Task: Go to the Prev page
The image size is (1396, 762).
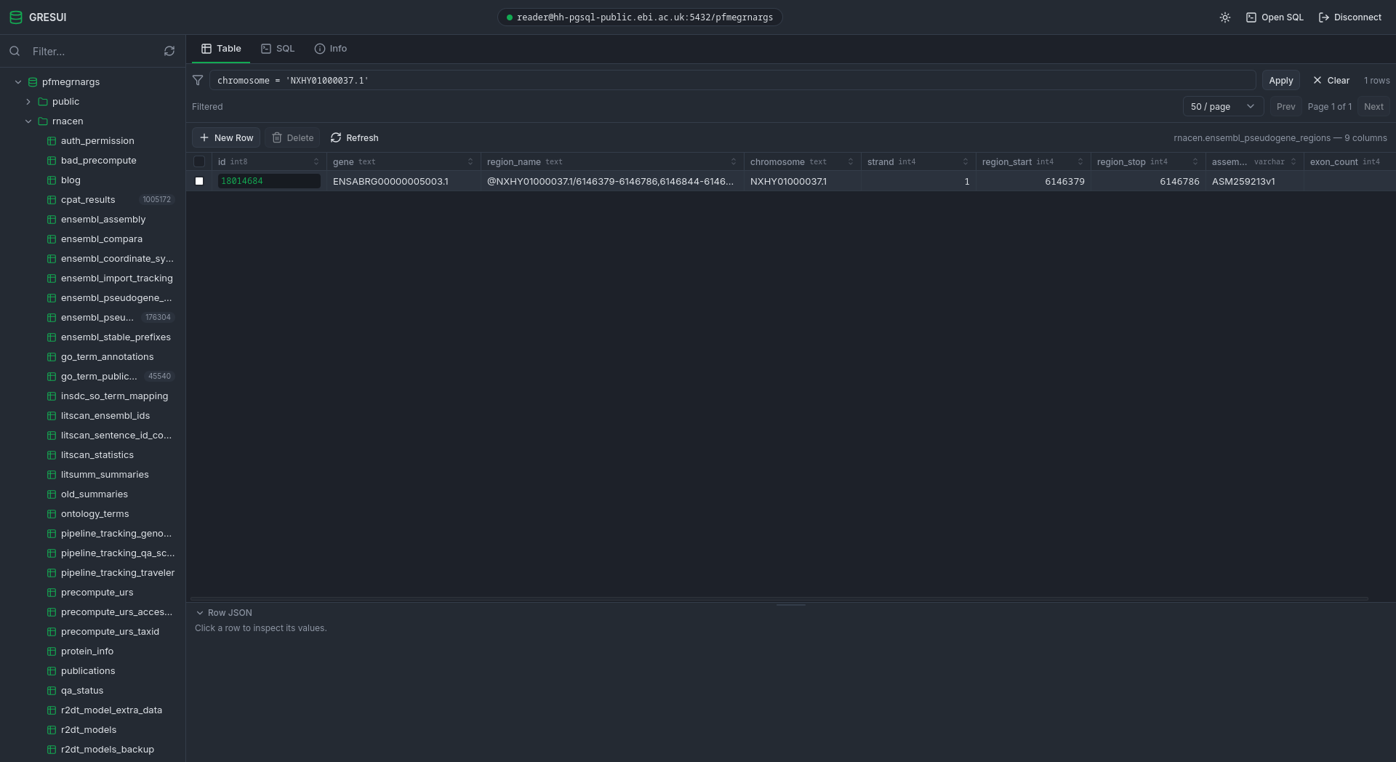Action: tap(1285, 107)
